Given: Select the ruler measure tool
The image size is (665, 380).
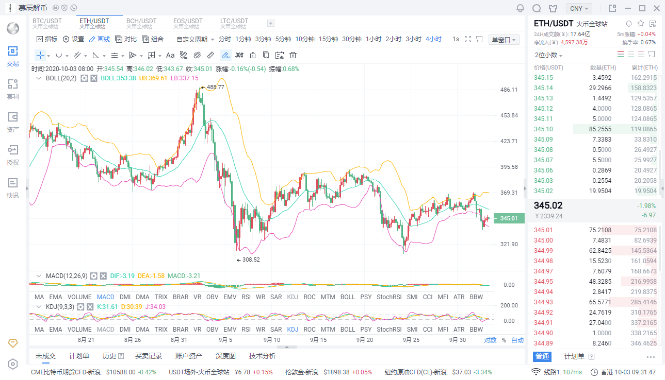Looking at the screenshot, I should click(210, 55).
